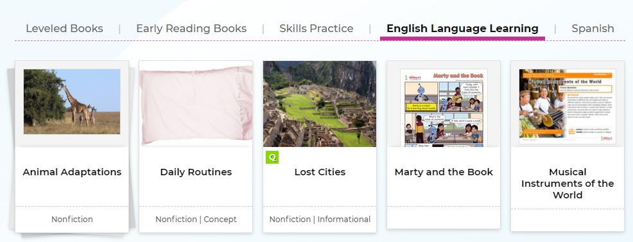This screenshot has height=242, width=633.
Task: Open the Early Reading Books tab
Action: [x=191, y=29]
